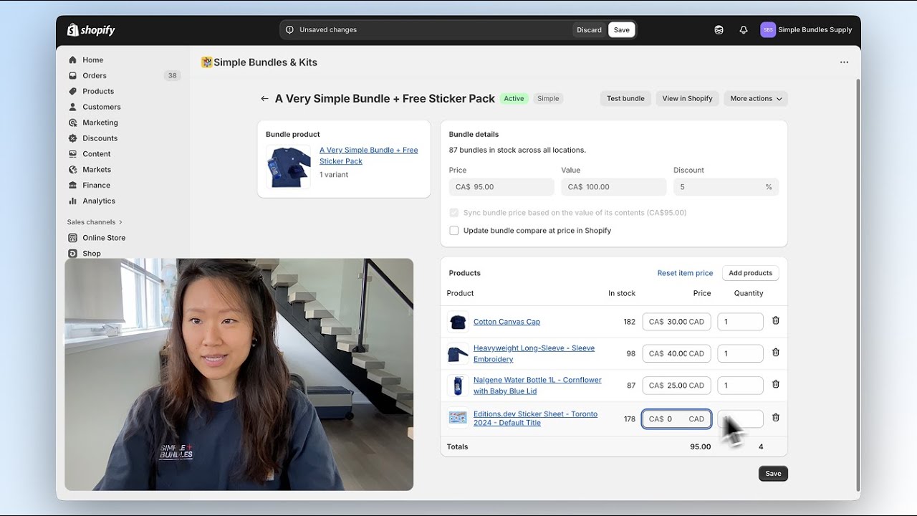The image size is (917, 516).
Task: Click the bottom Save button
Action: 773,474
